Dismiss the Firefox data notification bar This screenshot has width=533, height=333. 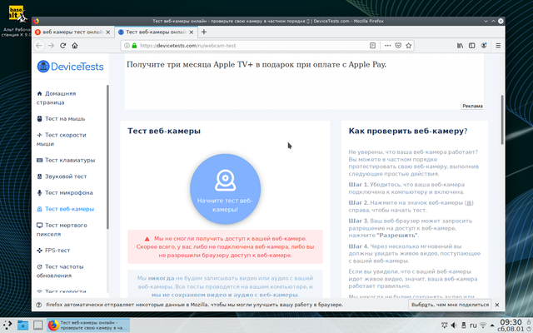[497, 305]
